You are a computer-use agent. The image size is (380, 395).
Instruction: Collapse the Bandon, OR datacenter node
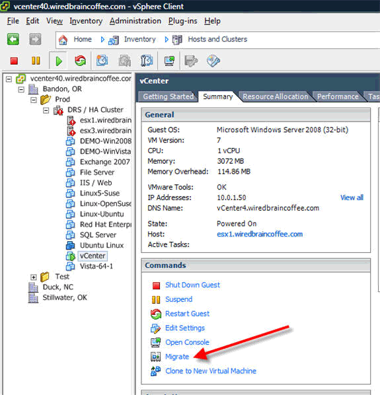[21, 89]
